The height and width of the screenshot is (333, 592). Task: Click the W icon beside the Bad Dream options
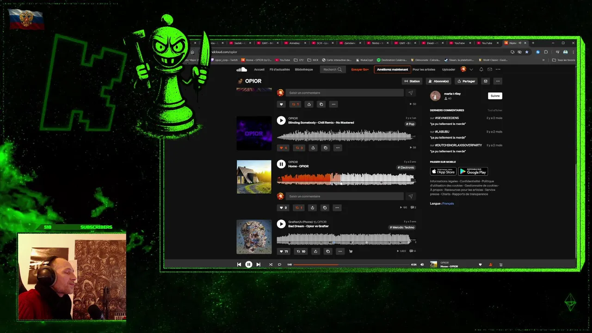pos(351,252)
